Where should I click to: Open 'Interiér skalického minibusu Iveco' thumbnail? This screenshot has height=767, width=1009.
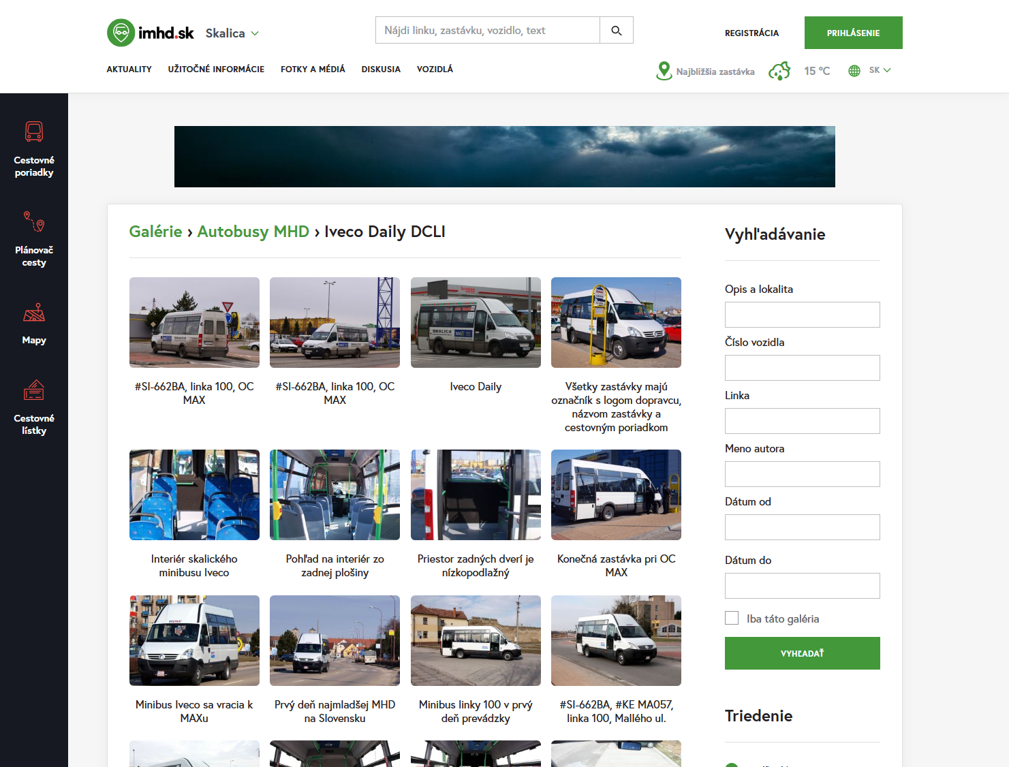(x=194, y=495)
